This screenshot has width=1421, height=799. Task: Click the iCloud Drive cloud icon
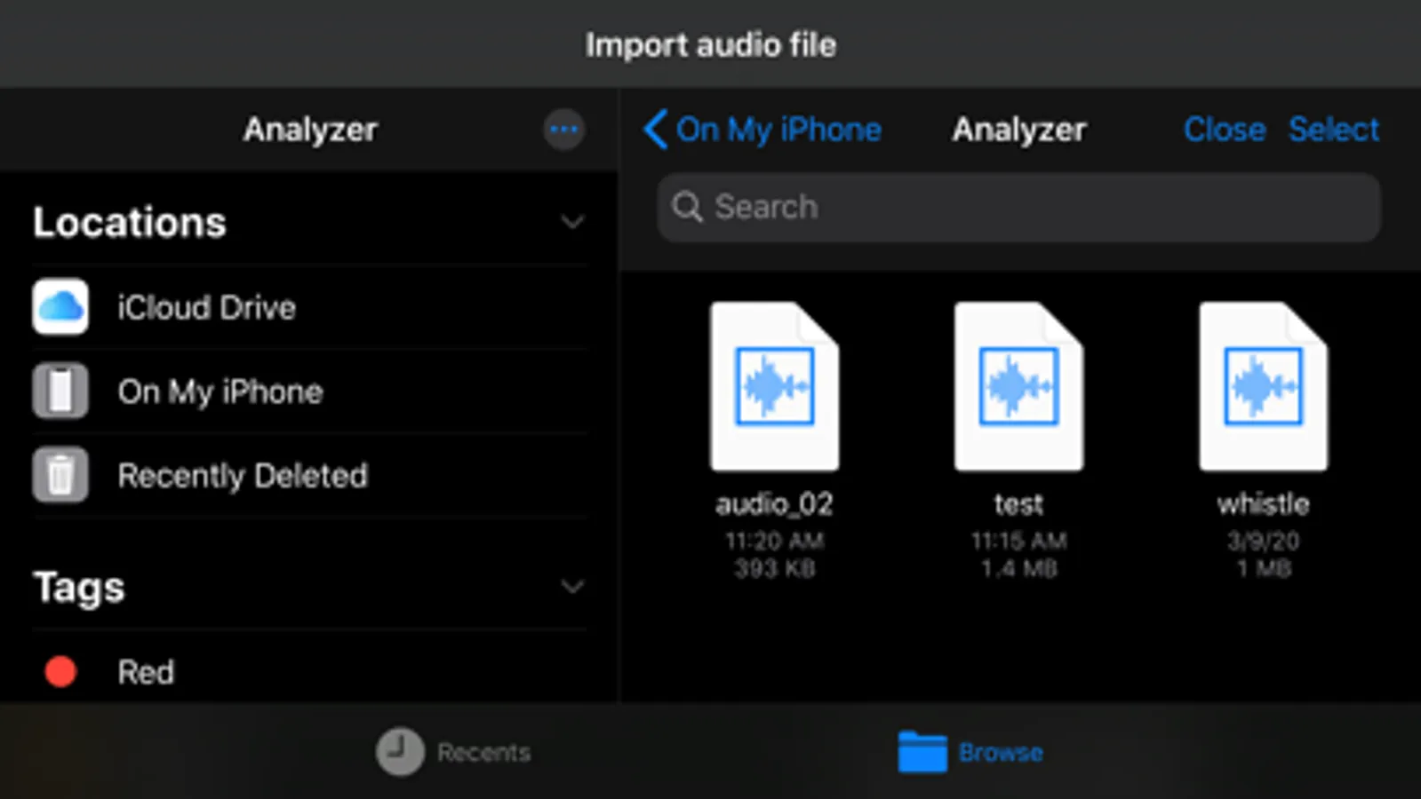coord(60,307)
